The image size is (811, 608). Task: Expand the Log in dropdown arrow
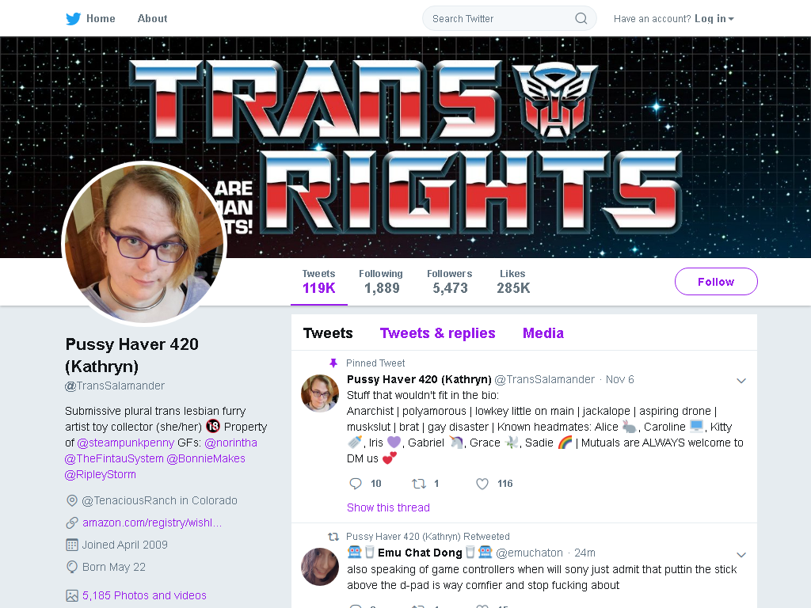731,19
